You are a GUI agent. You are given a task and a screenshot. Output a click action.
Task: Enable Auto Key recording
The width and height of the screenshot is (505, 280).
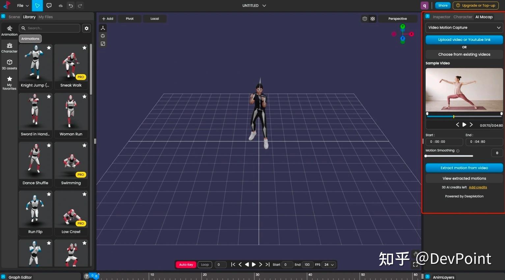tap(185, 264)
